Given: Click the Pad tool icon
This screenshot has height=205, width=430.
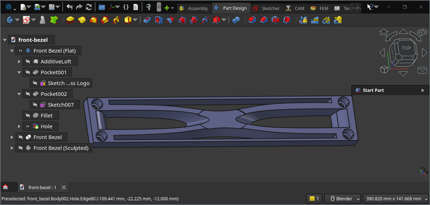Looking at the screenshot, I should [x=70, y=20].
